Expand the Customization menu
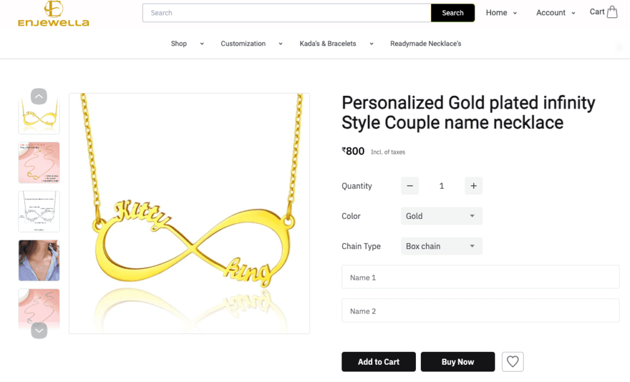 coord(243,44)
